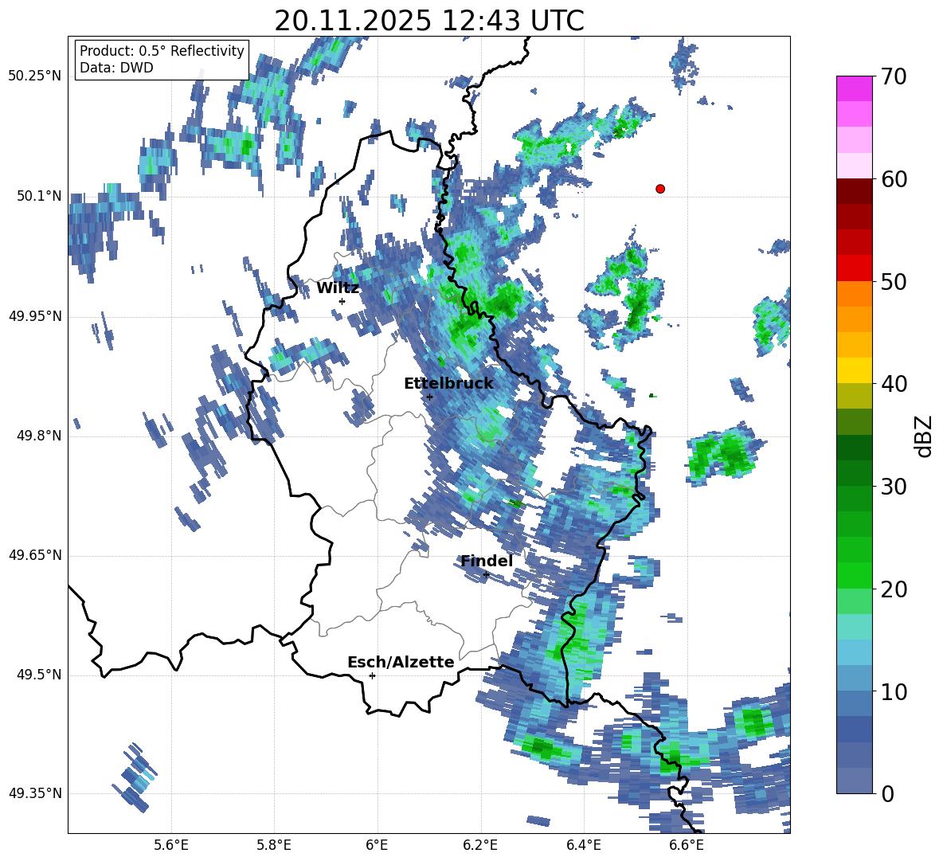Click the 50.1°N latitude label
Screen dimensions: 943x861
click(x=39, y=196)
